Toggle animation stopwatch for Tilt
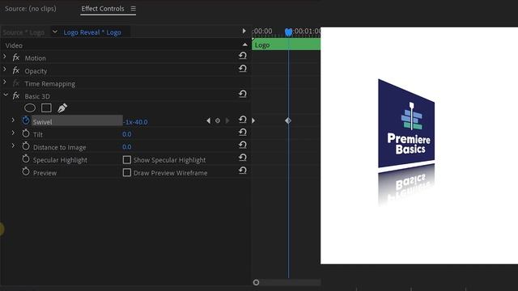 point(26,133)
